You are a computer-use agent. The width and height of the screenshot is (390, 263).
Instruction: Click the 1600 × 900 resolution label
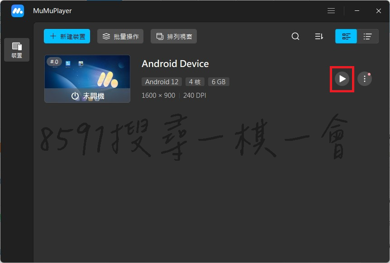(x=158, y=95)
